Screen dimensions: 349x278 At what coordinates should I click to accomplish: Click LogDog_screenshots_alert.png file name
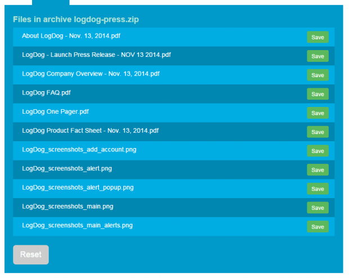(x=67, y=169)
